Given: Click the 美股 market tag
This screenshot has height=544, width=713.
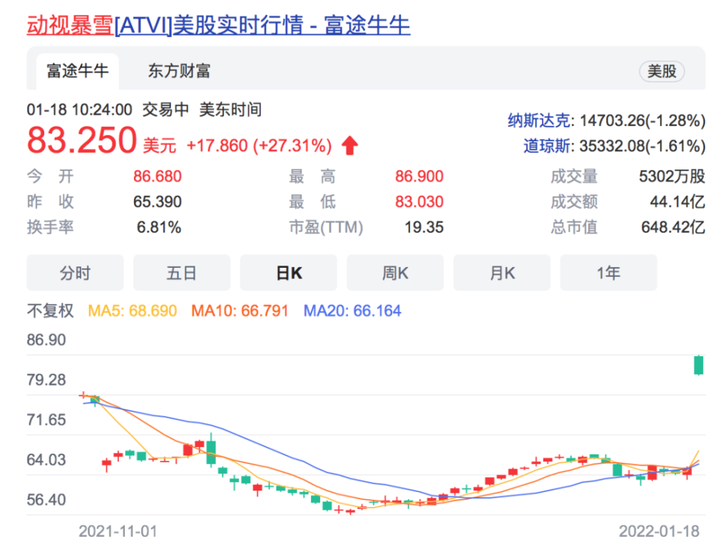Looking at the screenshot, I should tap(662, 71).
